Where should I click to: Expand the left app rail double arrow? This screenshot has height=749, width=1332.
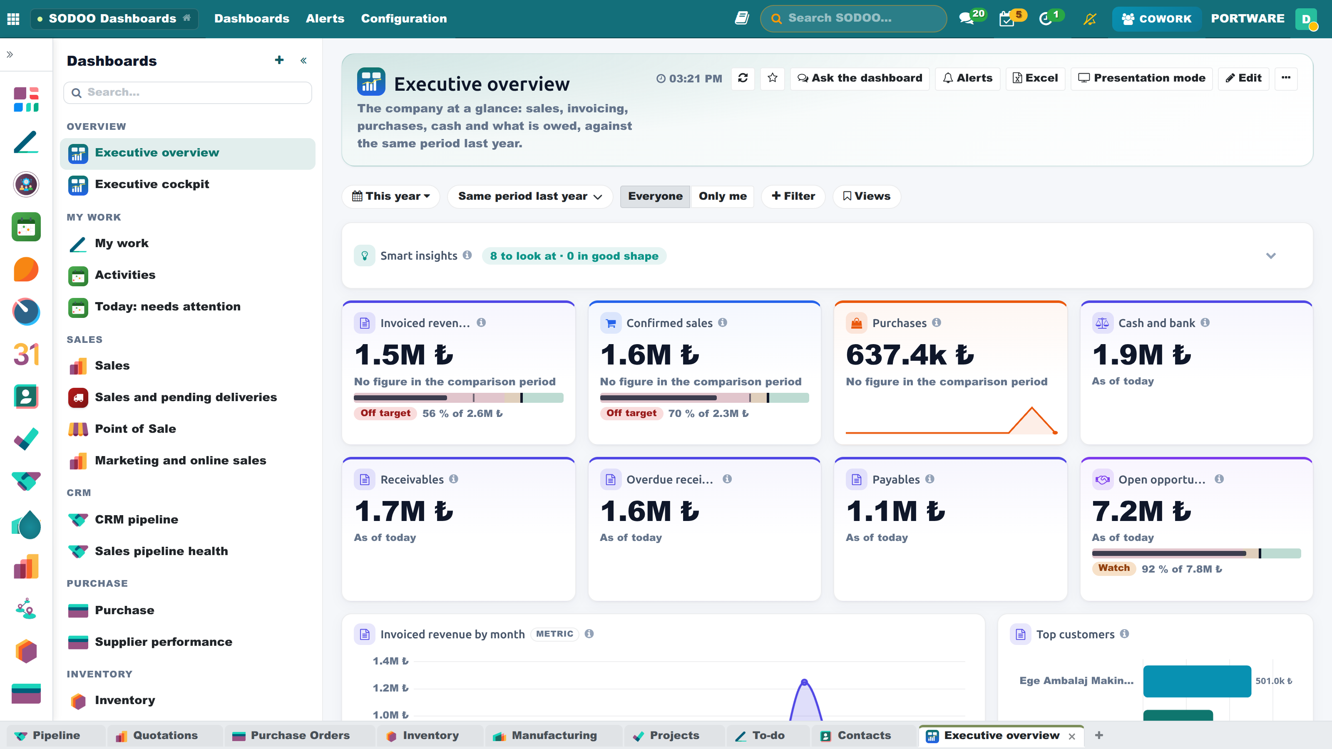coord(10,54)
